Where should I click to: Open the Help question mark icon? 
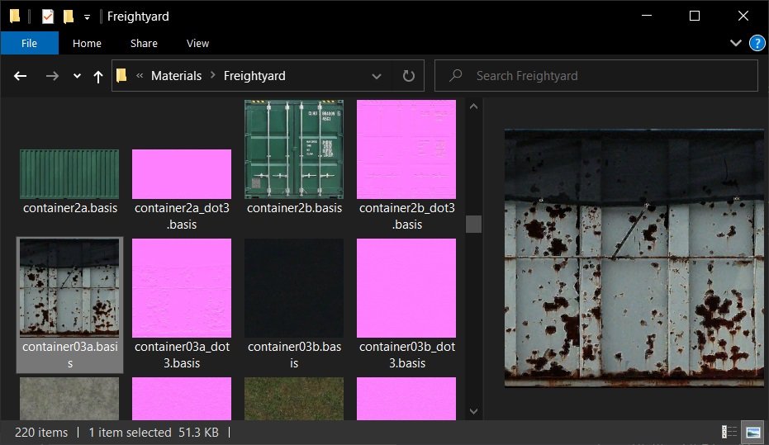point(756,43)
